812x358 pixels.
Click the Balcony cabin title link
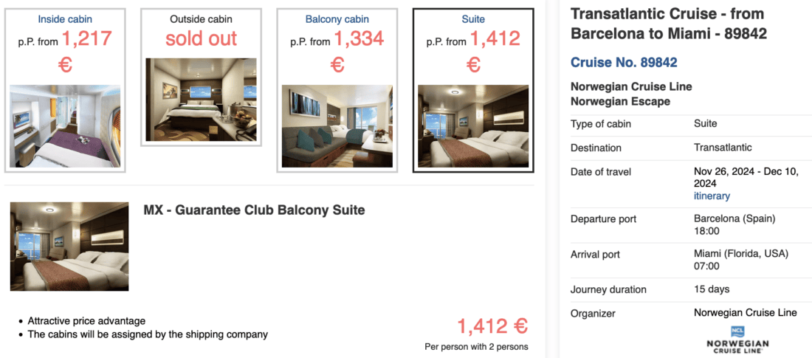(x=337, y=18)
